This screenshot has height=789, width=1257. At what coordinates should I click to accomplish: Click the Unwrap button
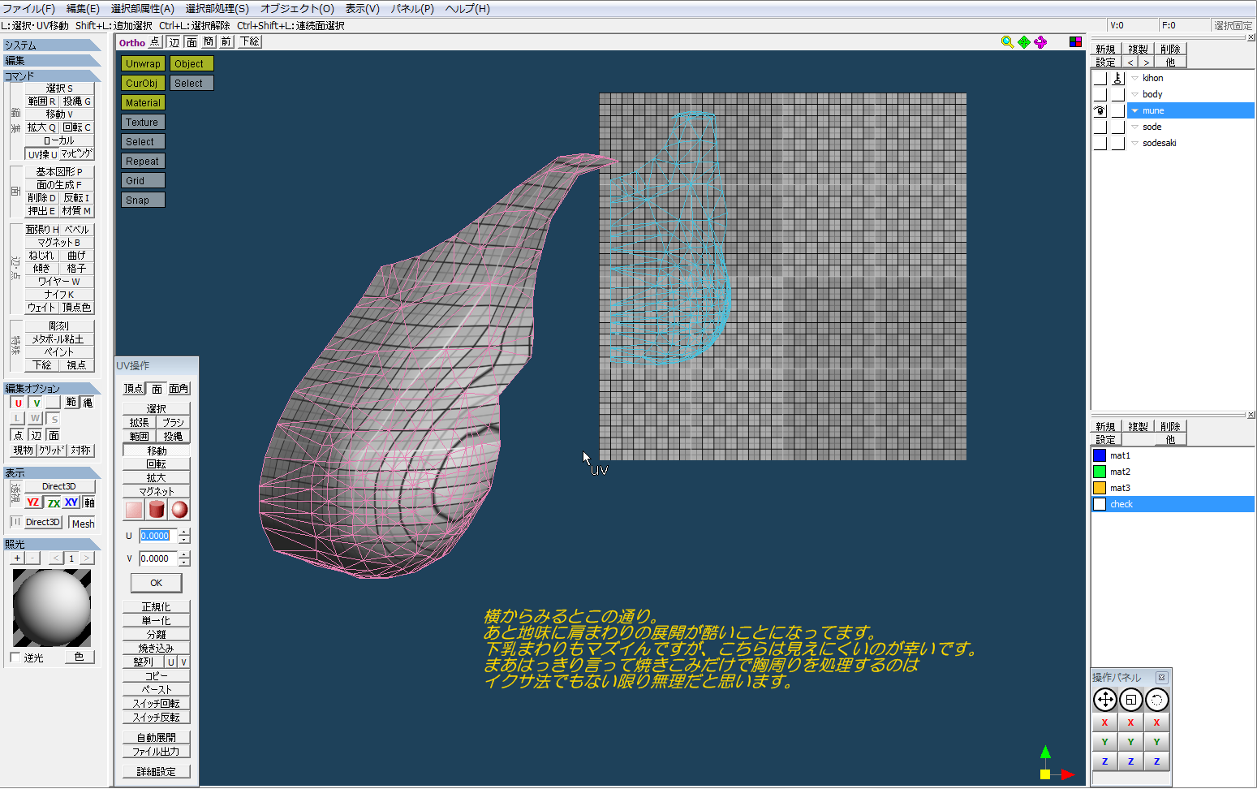tap(143, 64)
